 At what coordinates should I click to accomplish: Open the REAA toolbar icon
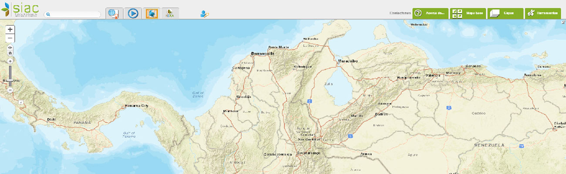[x=170, y=13]
